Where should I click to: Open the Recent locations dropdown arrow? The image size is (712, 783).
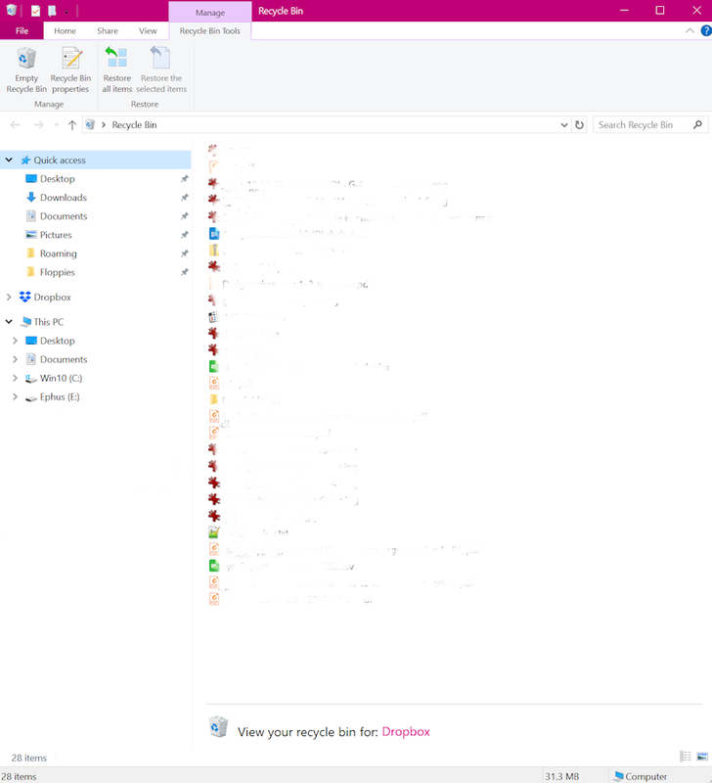(57, 125)
